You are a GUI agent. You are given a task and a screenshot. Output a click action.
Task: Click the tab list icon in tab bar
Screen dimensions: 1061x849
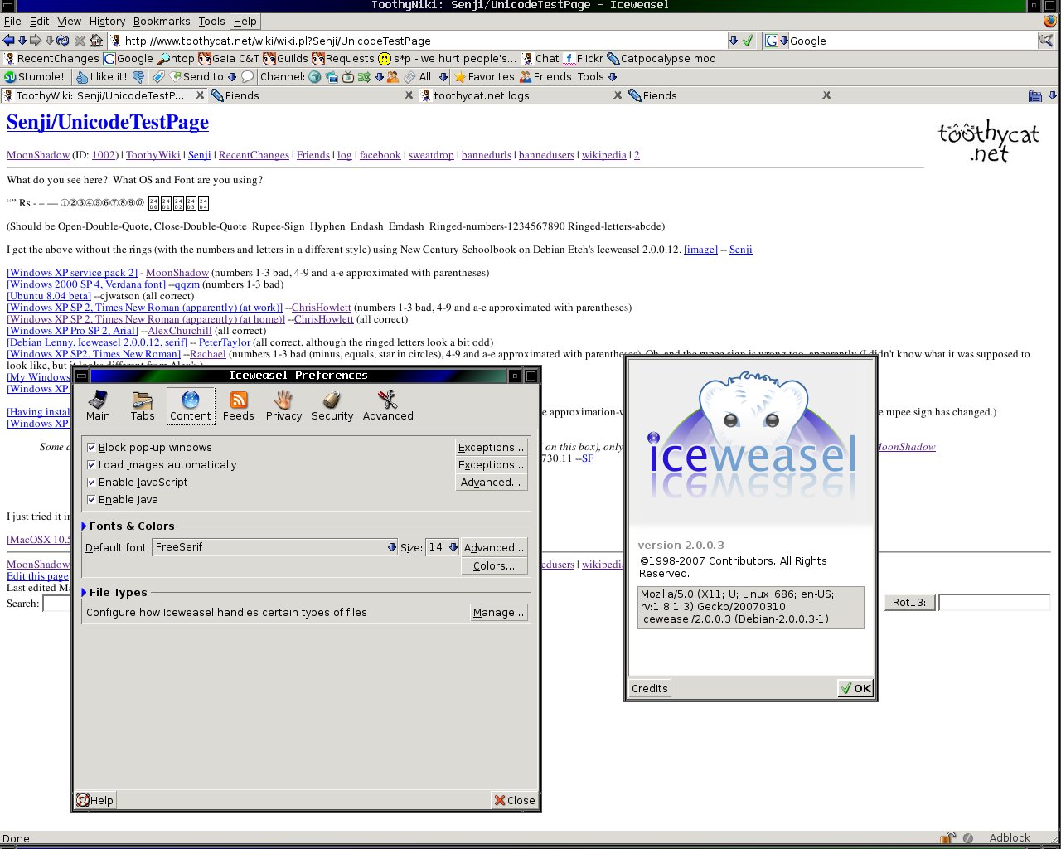click(1034, 96)
